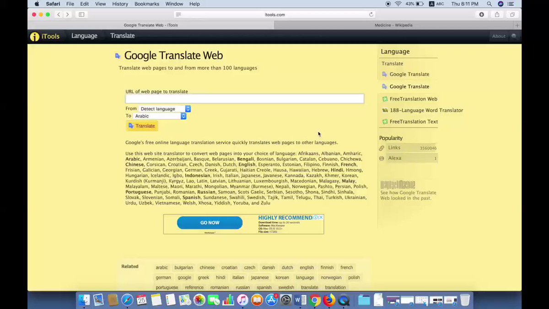Open the Trash in the Dock

tap(465, 300)
